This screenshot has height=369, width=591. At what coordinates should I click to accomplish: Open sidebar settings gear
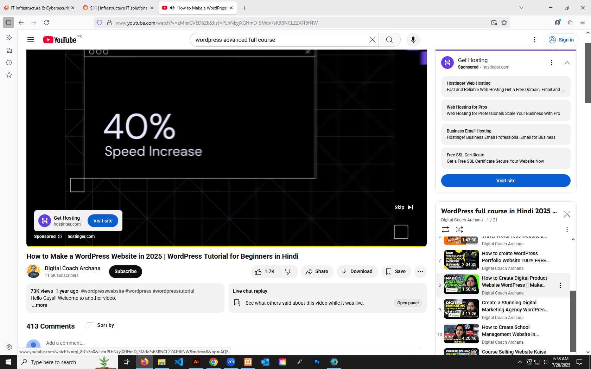point(9,347)
